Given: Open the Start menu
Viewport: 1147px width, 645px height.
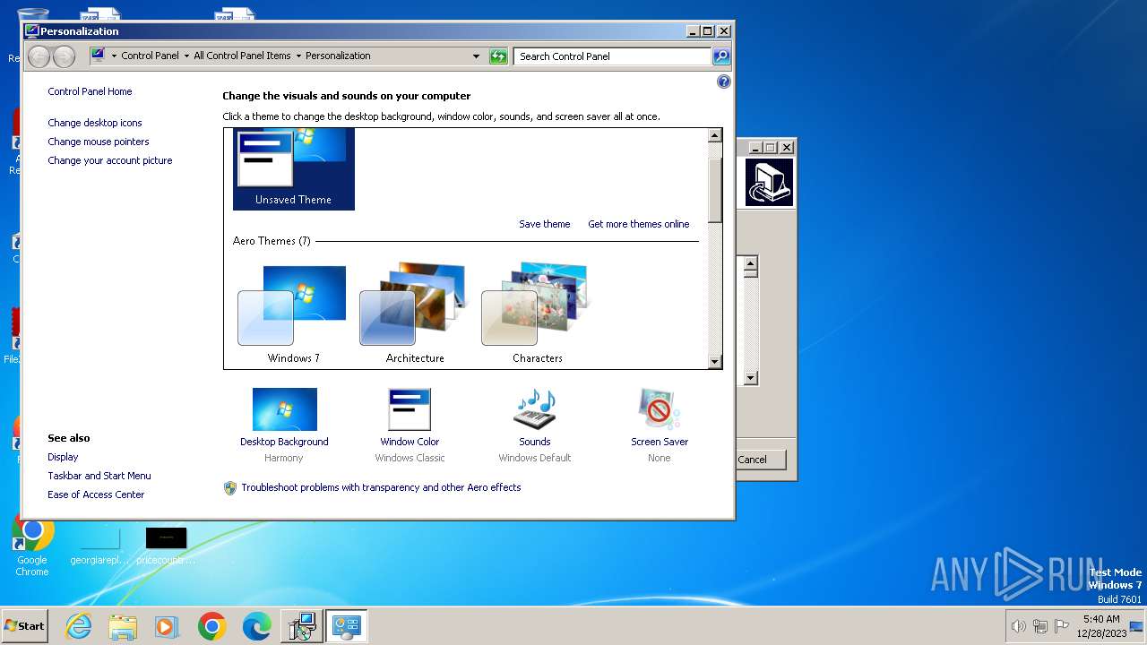Looking at the screenshot, I should tap(25, 626).
